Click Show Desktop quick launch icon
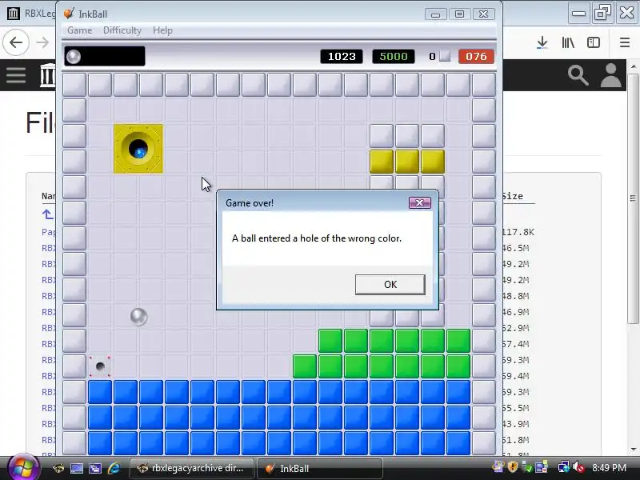Image resolution: width=640 pixels, height=480 pixels. [77, 468]
